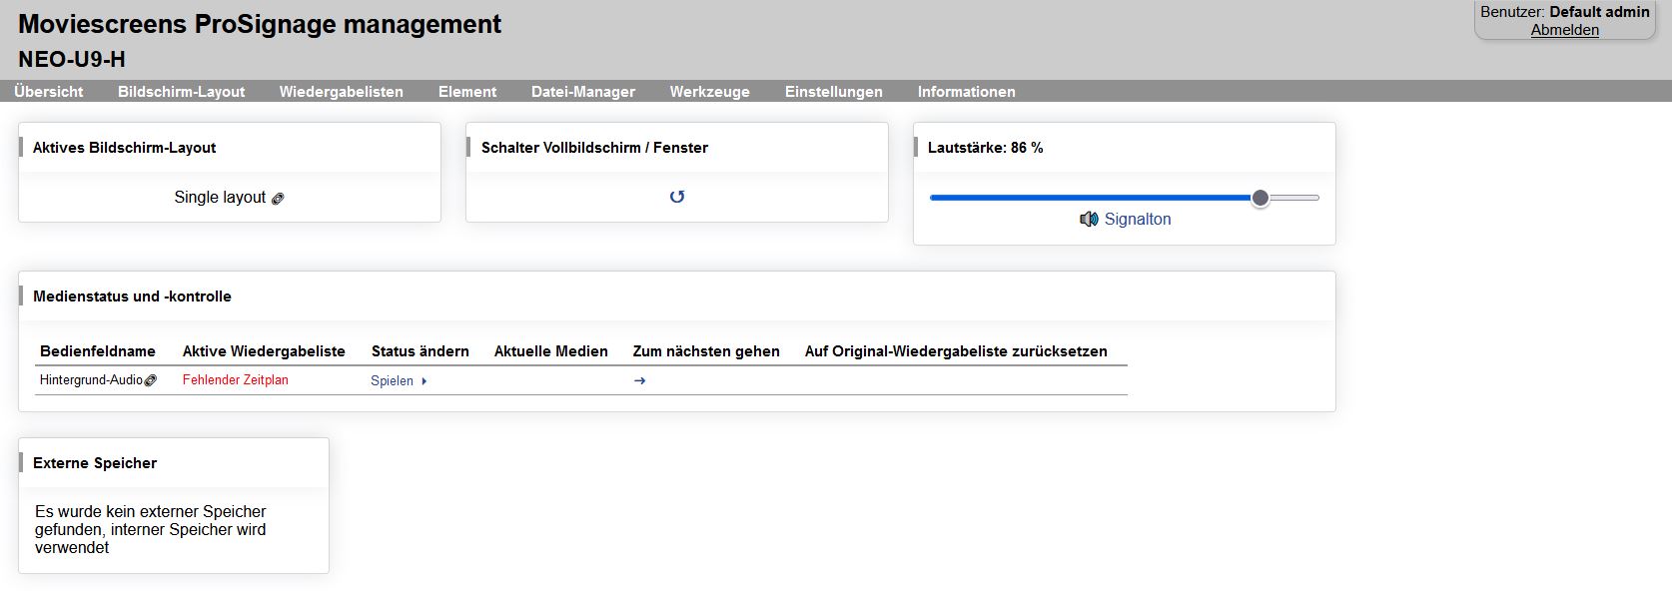This screenshot has height=591, width=1672.
Task: Click the Zum nächsten gehen column header
Action: pos(706,351)
